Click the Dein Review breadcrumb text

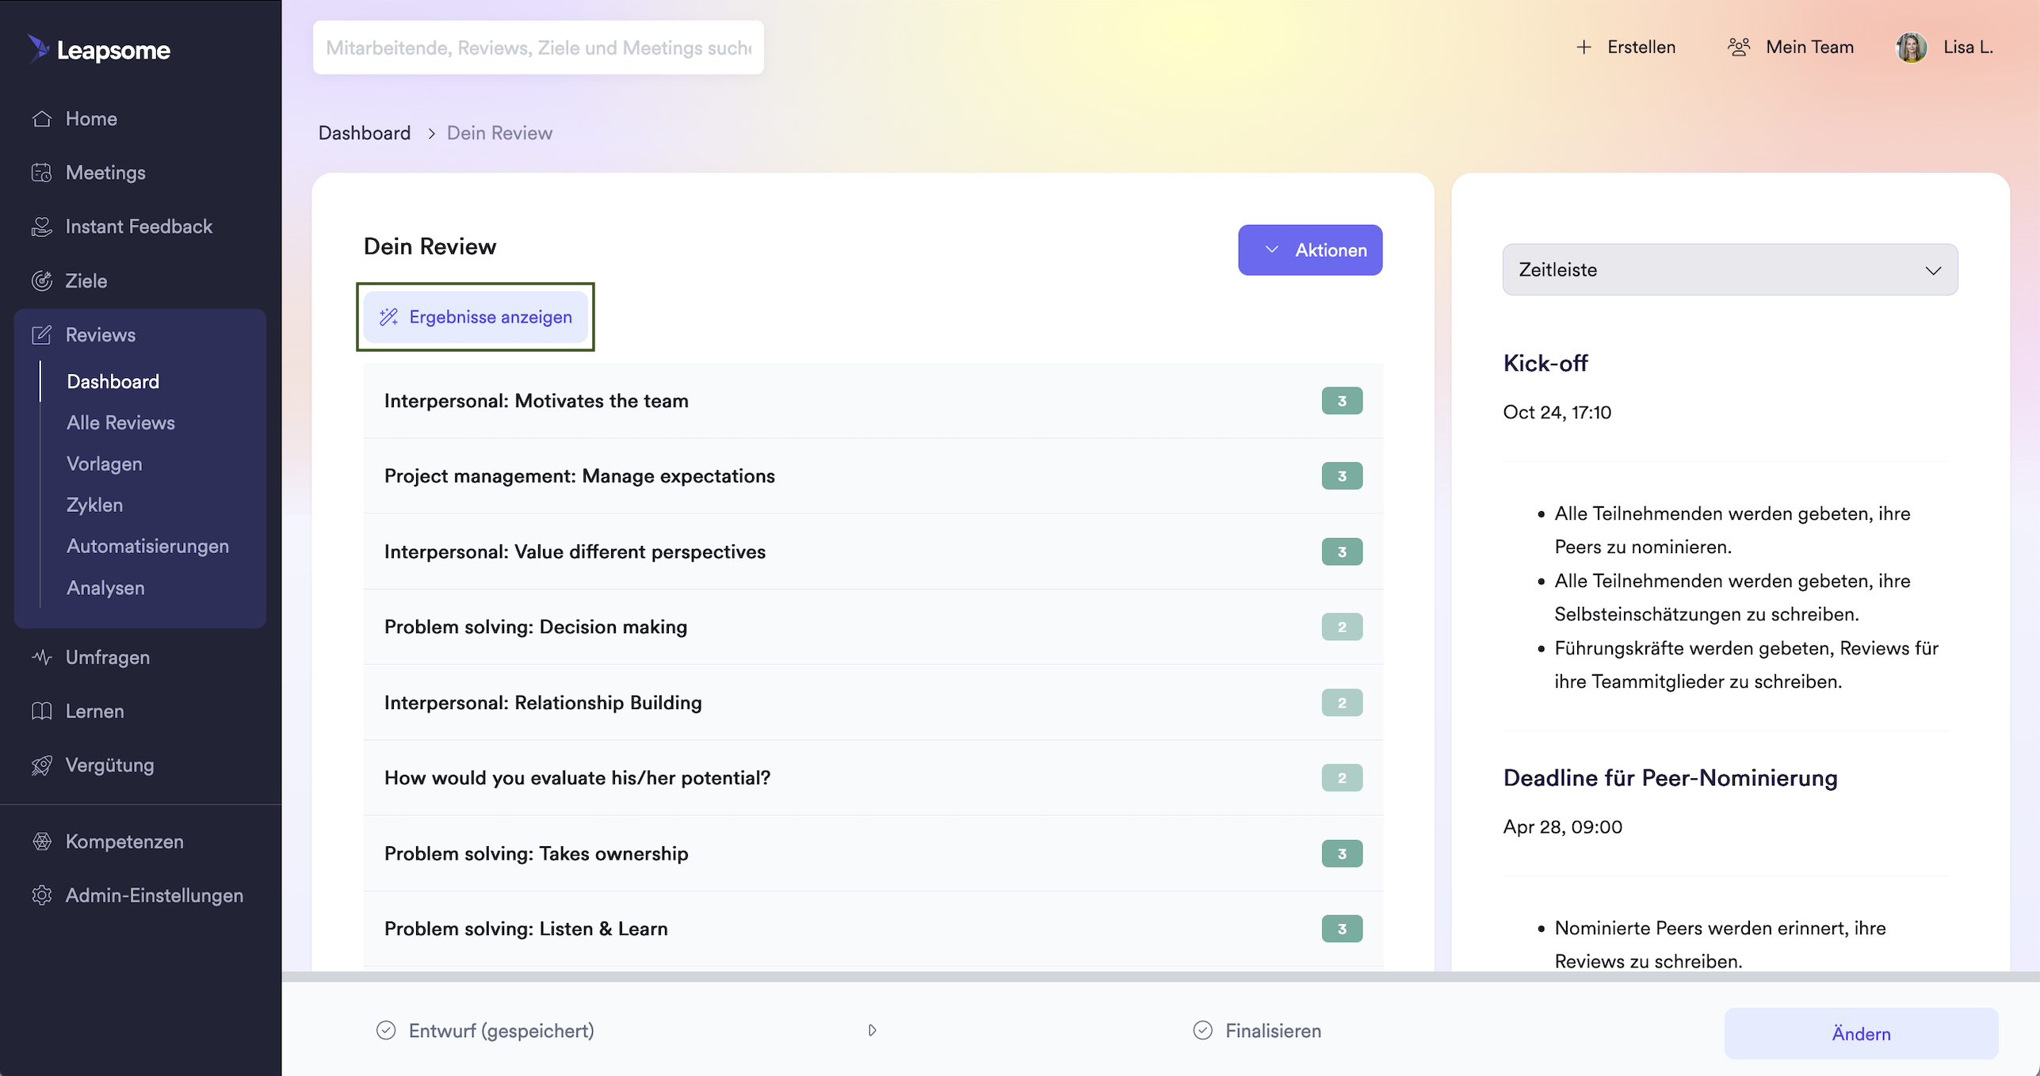tap(499, 133)
